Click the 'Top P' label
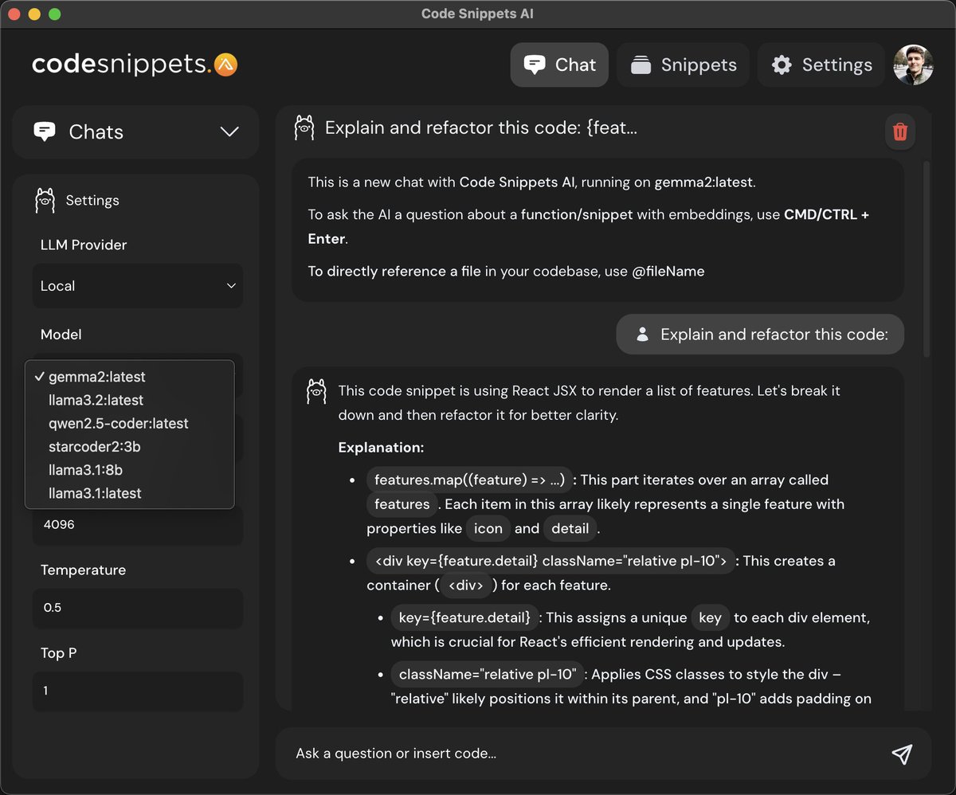The height and width of the screenshot is (795, 956). (x=59, y=653)
